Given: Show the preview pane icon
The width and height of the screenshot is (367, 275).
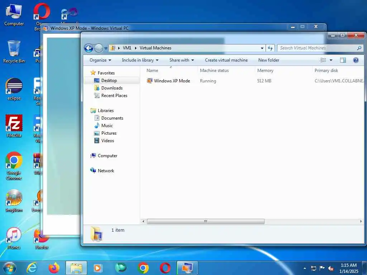Looking at the screenshot, I should tap(343, 60).
